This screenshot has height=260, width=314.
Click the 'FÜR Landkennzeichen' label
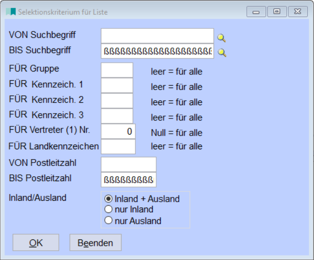[54, 146]
